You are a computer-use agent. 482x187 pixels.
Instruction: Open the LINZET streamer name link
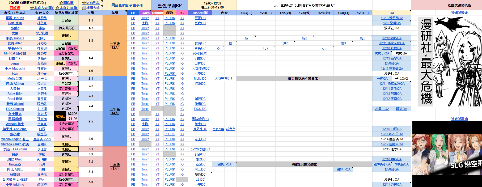(15, 180)
